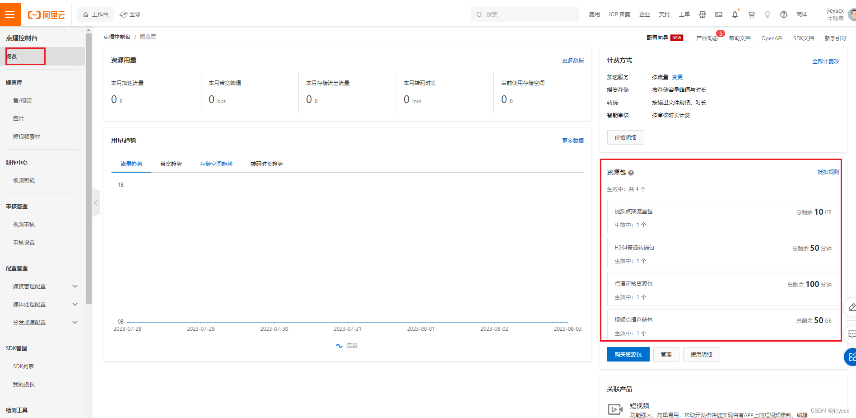
Task: Click the Alibaba Cloud logo
Action: tap(47, 15)
